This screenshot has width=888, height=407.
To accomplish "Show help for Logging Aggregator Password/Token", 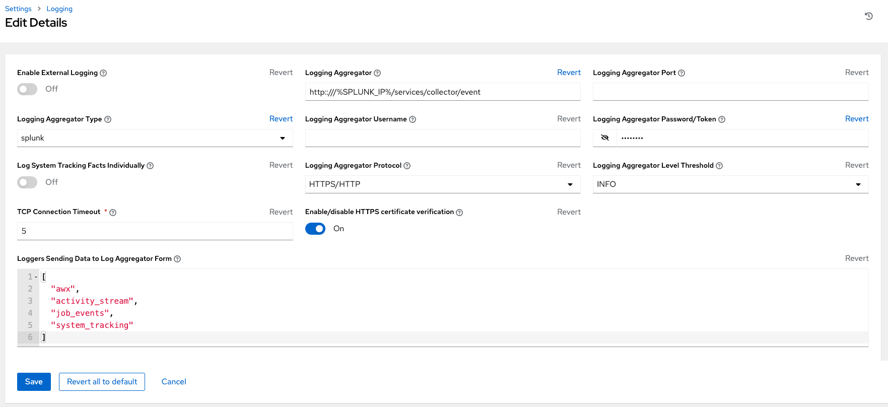I will 722,119.
